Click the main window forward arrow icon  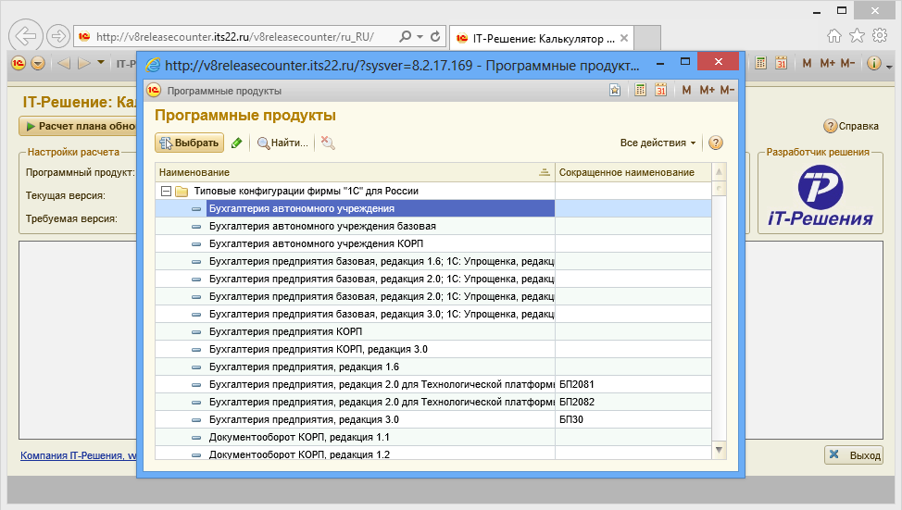[84, 63]
